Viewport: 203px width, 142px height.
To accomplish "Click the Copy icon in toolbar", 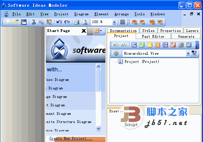I will click(41, 22).
